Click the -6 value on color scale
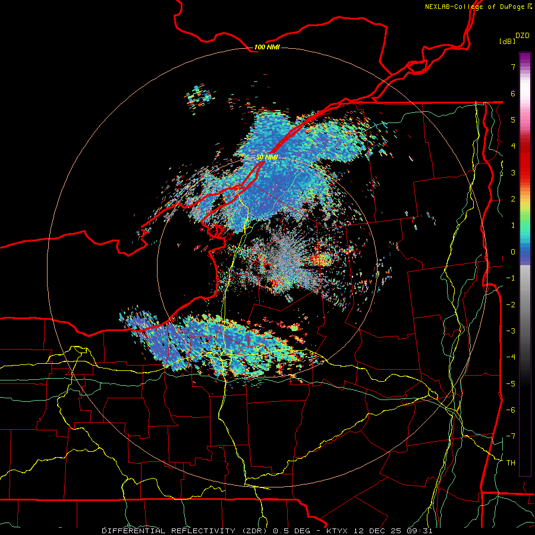This screenshot has height=535, width=535. [511, 410]
